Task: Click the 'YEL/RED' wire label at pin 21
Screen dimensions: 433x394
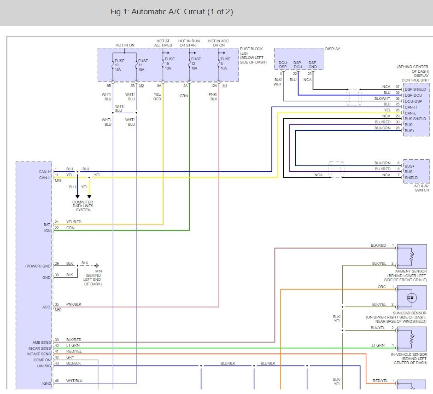Action: click(74, 222)
